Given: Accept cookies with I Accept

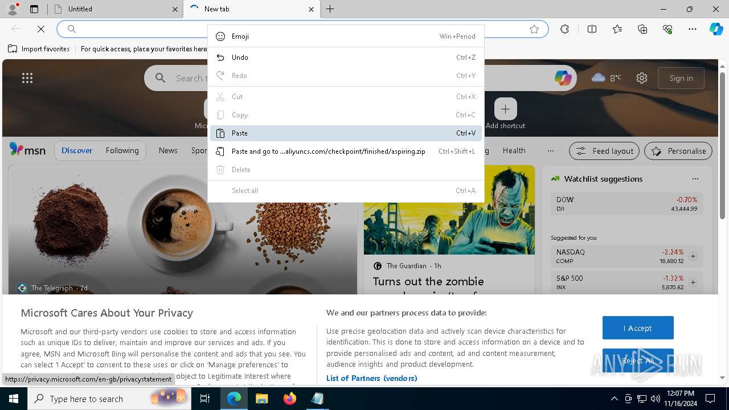Looking at the screenshot, I should [x=638, y=328].
